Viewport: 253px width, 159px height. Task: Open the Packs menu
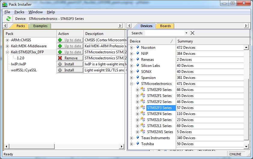pyautogui.click(x=19, y=12)
